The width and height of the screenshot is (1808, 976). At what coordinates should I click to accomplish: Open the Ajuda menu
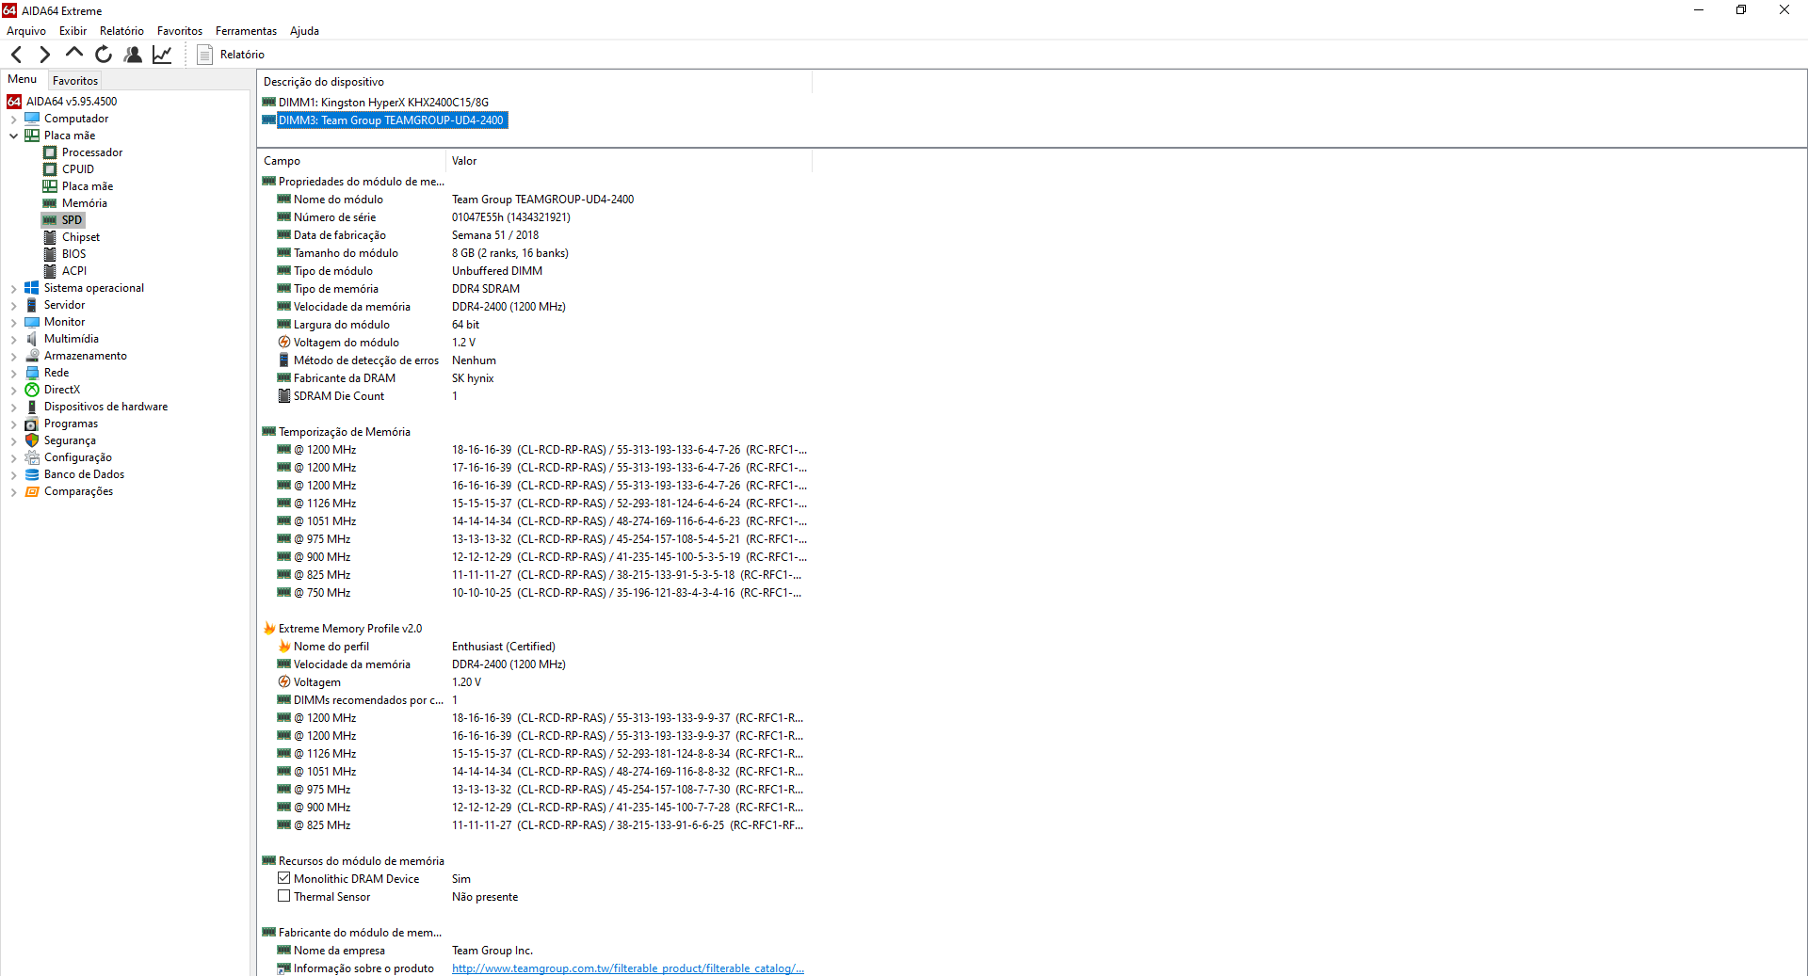304,31
